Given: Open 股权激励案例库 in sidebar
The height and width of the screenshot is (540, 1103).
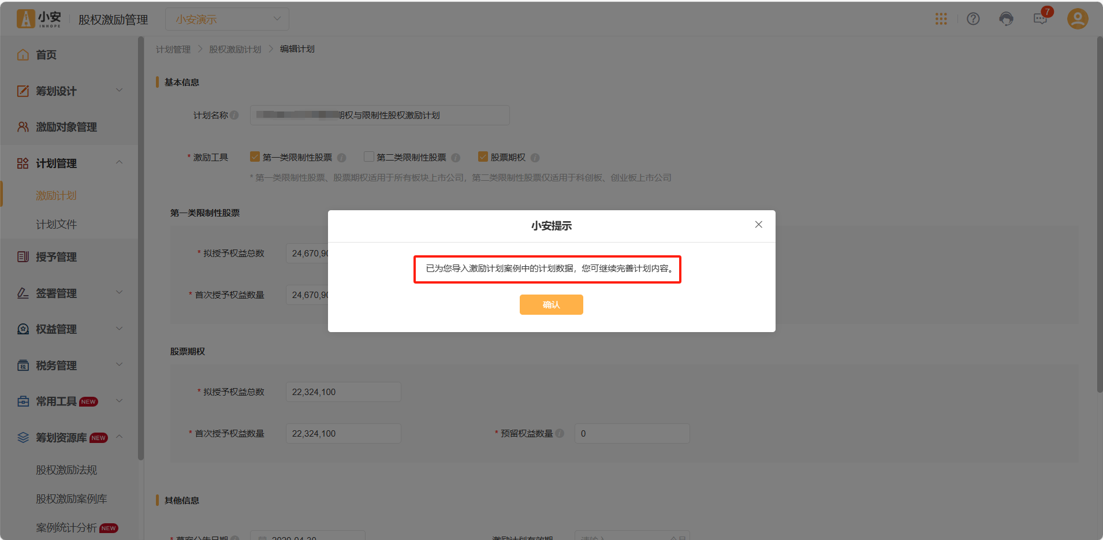Looking at the screenshot, I should (72, 499).
